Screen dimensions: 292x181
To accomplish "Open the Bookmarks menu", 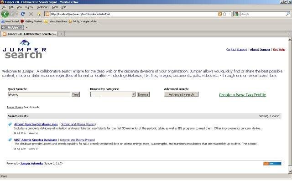I will [42, 7].
